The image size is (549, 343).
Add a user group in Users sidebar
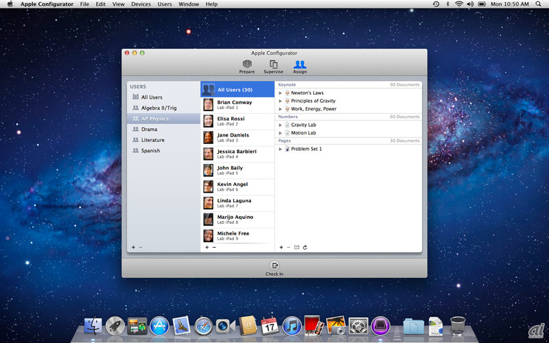pyautogui.click(x=133, y=247)
